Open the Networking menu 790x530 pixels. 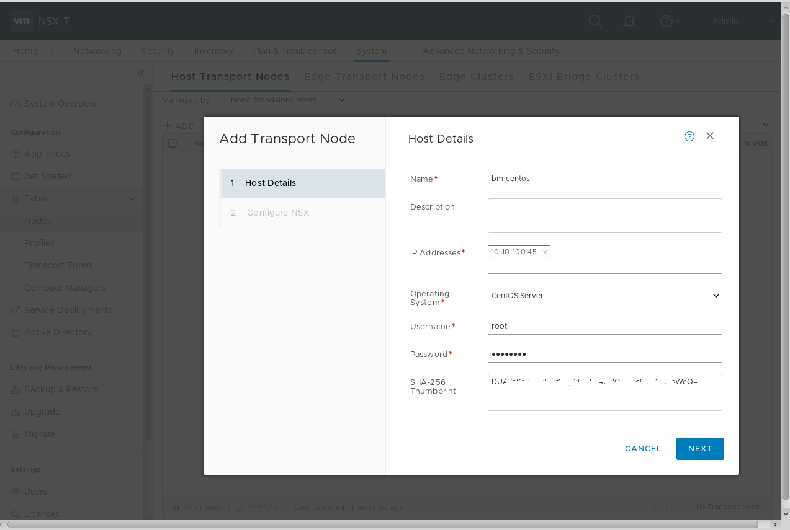[x=97, y=51]
